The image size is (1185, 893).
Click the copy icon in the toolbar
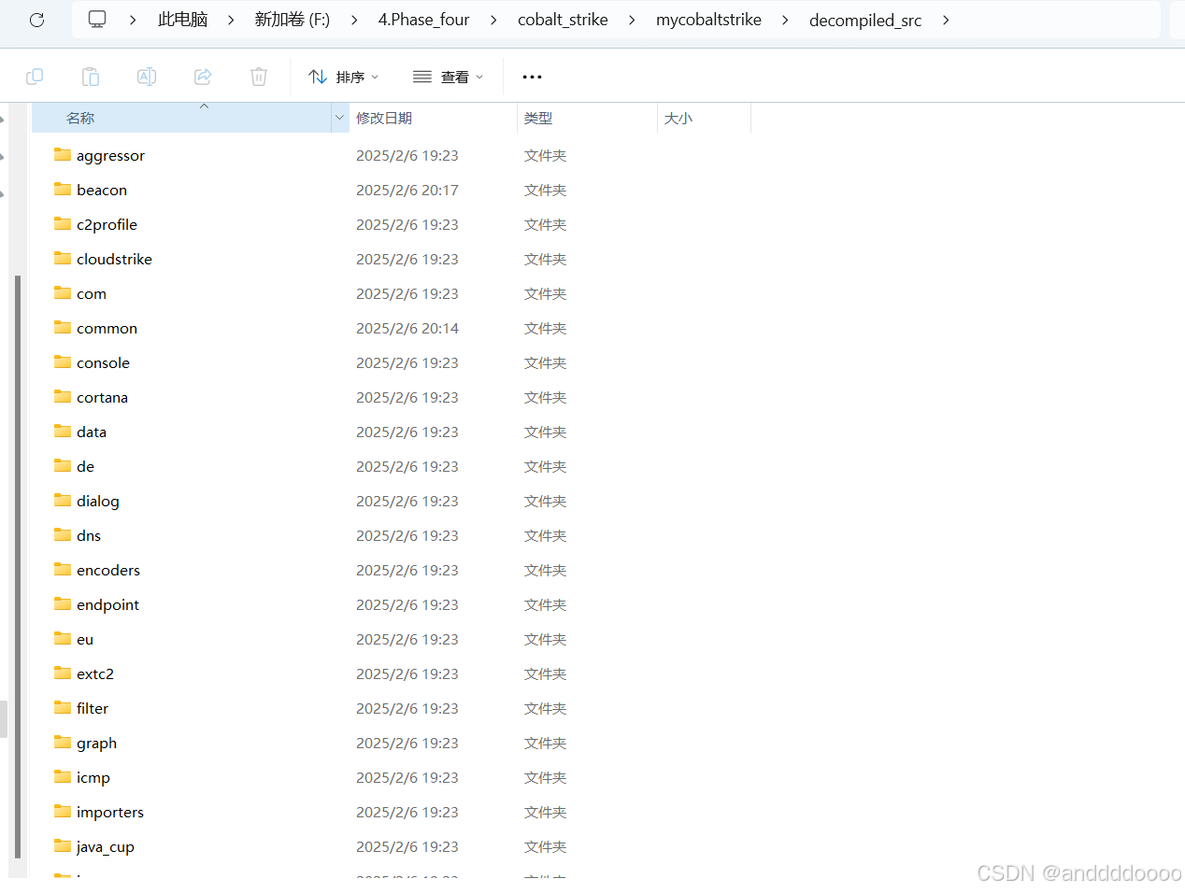35,77
